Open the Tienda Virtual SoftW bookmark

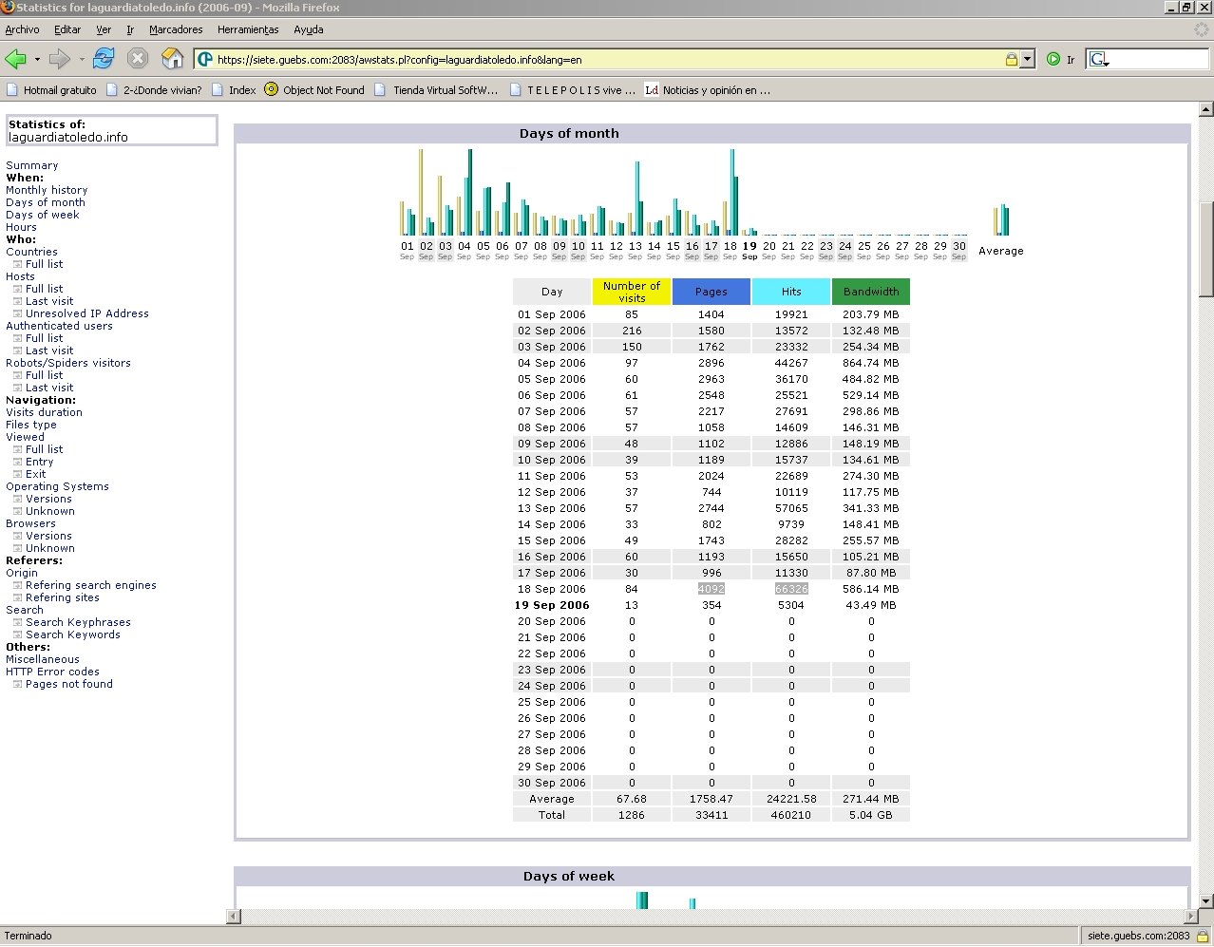[436, 90]
